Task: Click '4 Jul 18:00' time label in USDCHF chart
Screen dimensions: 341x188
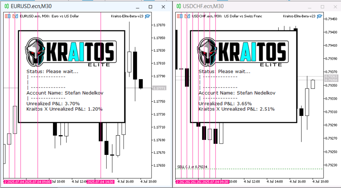Action: (x=320, y=181)
